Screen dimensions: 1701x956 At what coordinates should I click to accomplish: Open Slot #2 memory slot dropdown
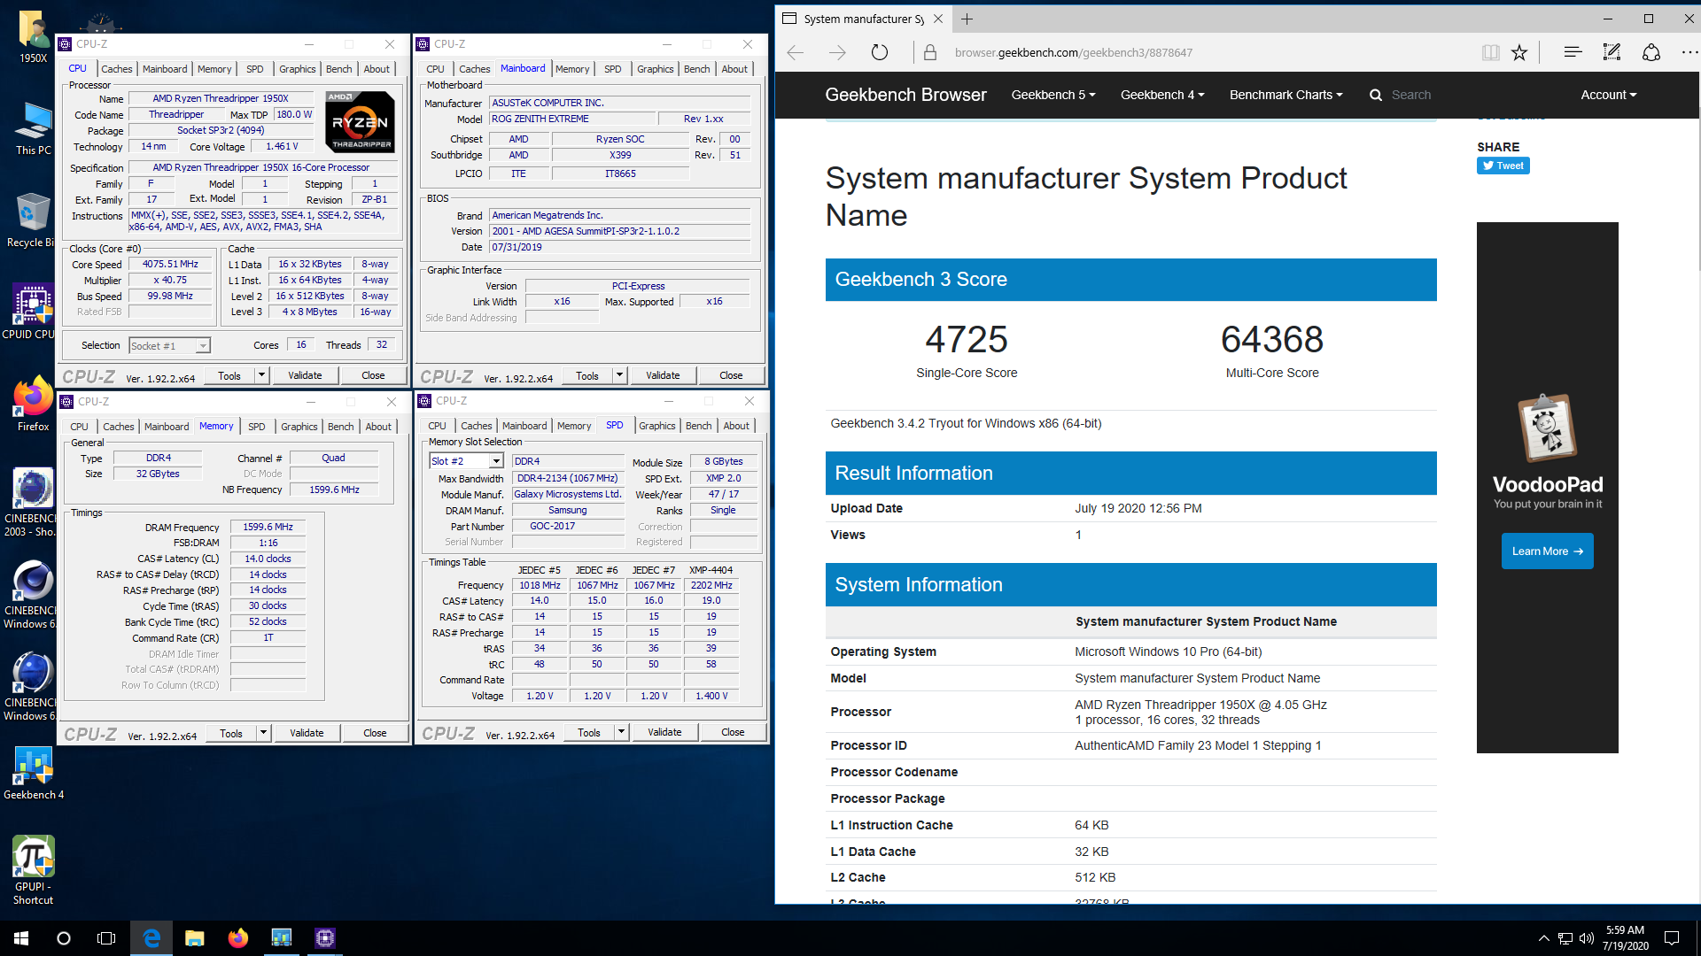(x=466, y=461)
